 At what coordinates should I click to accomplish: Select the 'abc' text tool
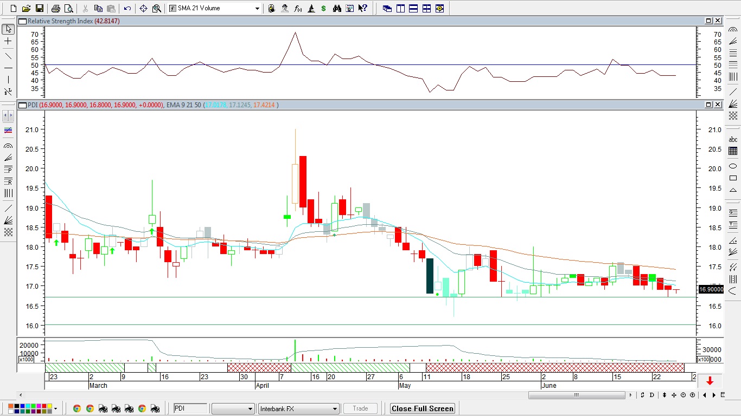(733, 139)
